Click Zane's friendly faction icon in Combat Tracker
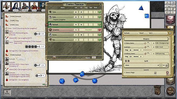Screen dimensions: 177x99 [x=99, y=17]
